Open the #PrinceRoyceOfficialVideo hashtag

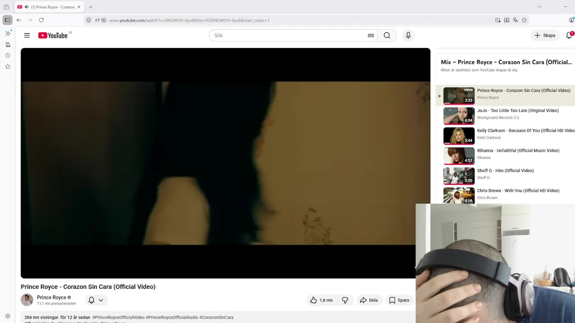point(119,317)
